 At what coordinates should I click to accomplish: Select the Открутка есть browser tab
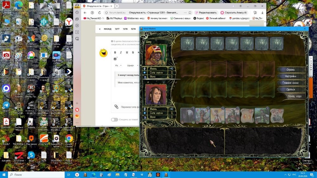click(x=98, y=6)
